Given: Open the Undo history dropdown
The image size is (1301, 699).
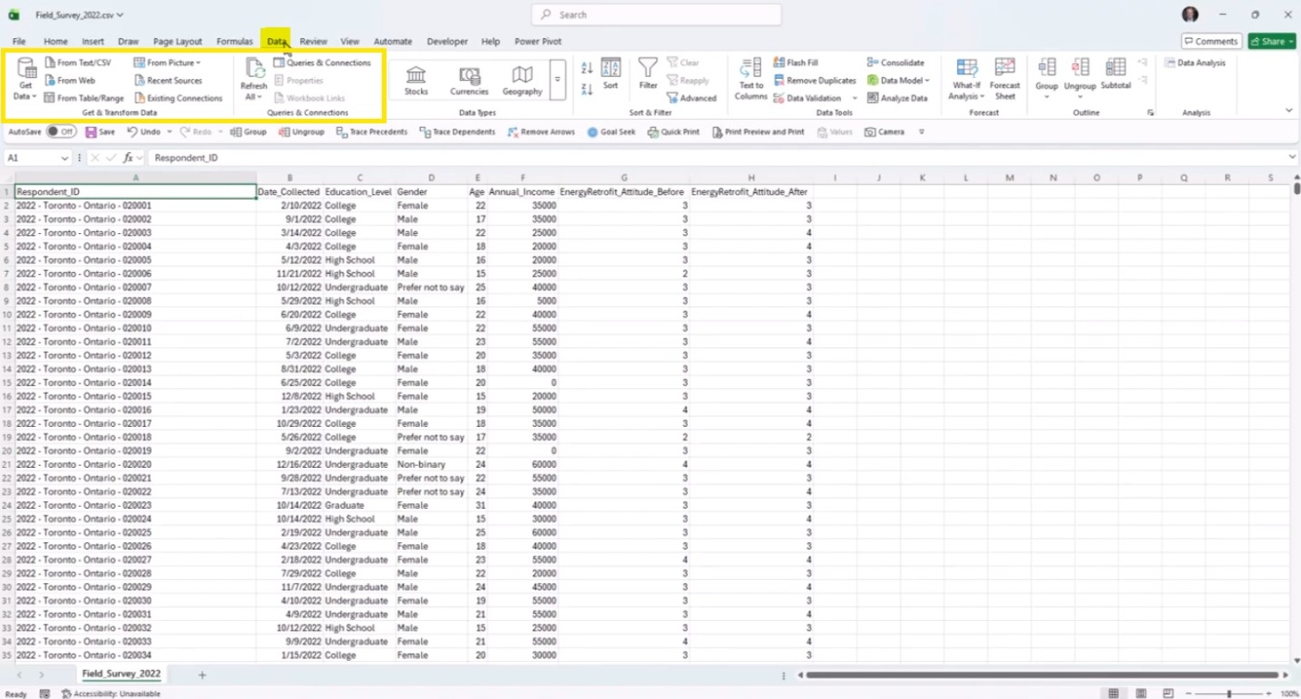Looking at the screenshot, I should (169, 132).
